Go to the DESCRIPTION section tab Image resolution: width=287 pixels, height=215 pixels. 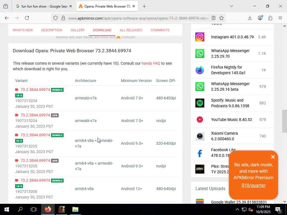pyautogui.click(x=52, y=30)
